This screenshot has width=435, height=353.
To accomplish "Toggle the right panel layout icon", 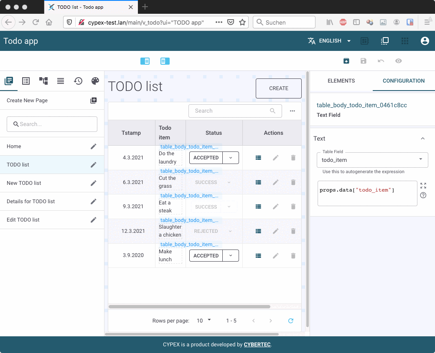I will pos(165,61).
